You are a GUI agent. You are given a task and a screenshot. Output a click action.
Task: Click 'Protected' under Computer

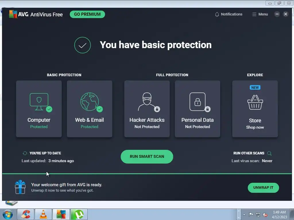click(x=39, y=127)
